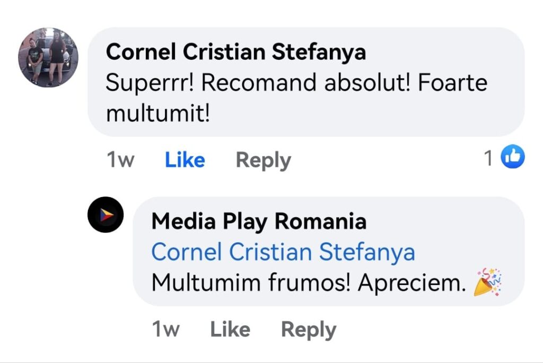Click the party popper emoji in the reply
Image resolution: width=543 pixels, height=363 pixels.
coord(488,282)
